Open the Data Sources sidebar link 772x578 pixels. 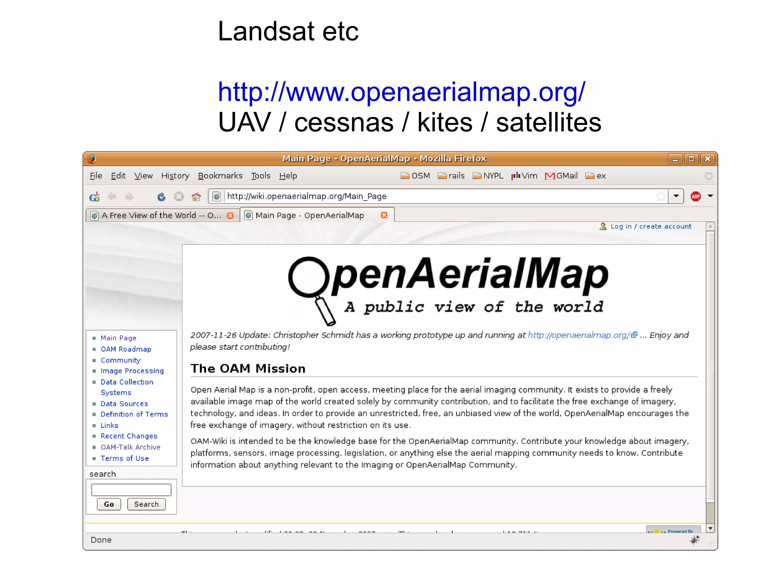(x=124, y=404)
